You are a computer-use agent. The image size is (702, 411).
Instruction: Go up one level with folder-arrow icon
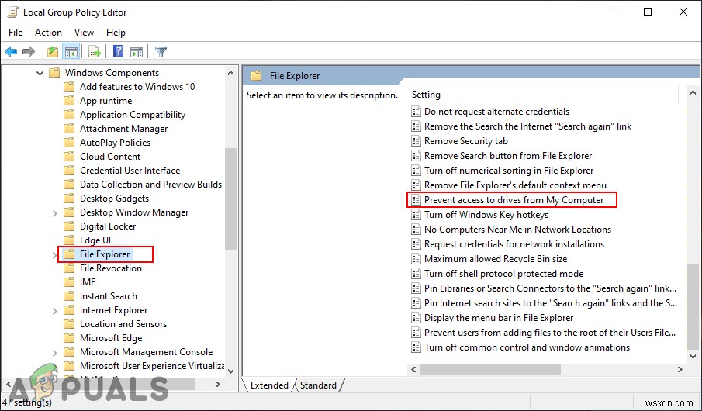[53, 52]
